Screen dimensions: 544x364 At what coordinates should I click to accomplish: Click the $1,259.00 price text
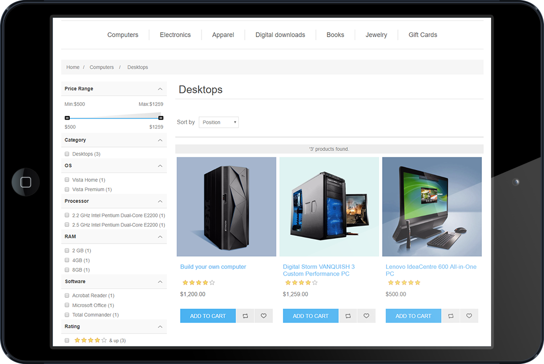point(295,294)
